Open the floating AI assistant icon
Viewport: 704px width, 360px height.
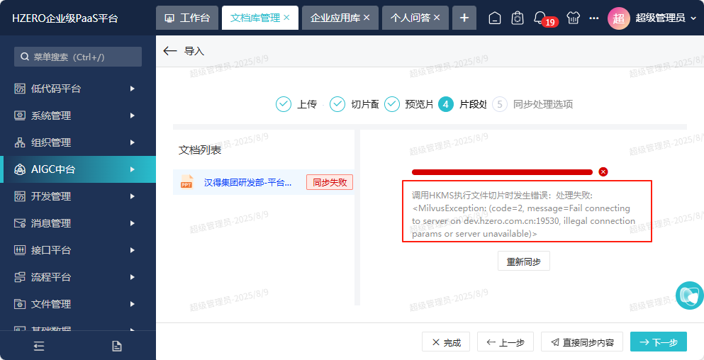689,296
